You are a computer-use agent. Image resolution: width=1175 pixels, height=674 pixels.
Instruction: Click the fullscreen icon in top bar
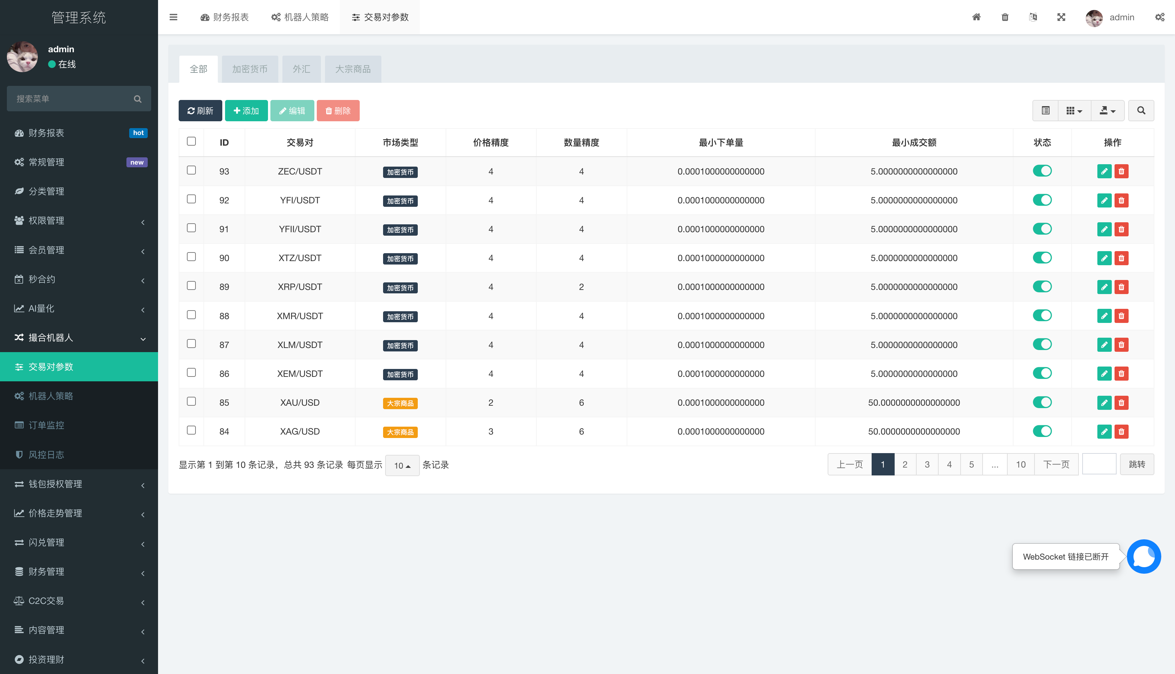pyautogui.click(x=1061, y=17)
